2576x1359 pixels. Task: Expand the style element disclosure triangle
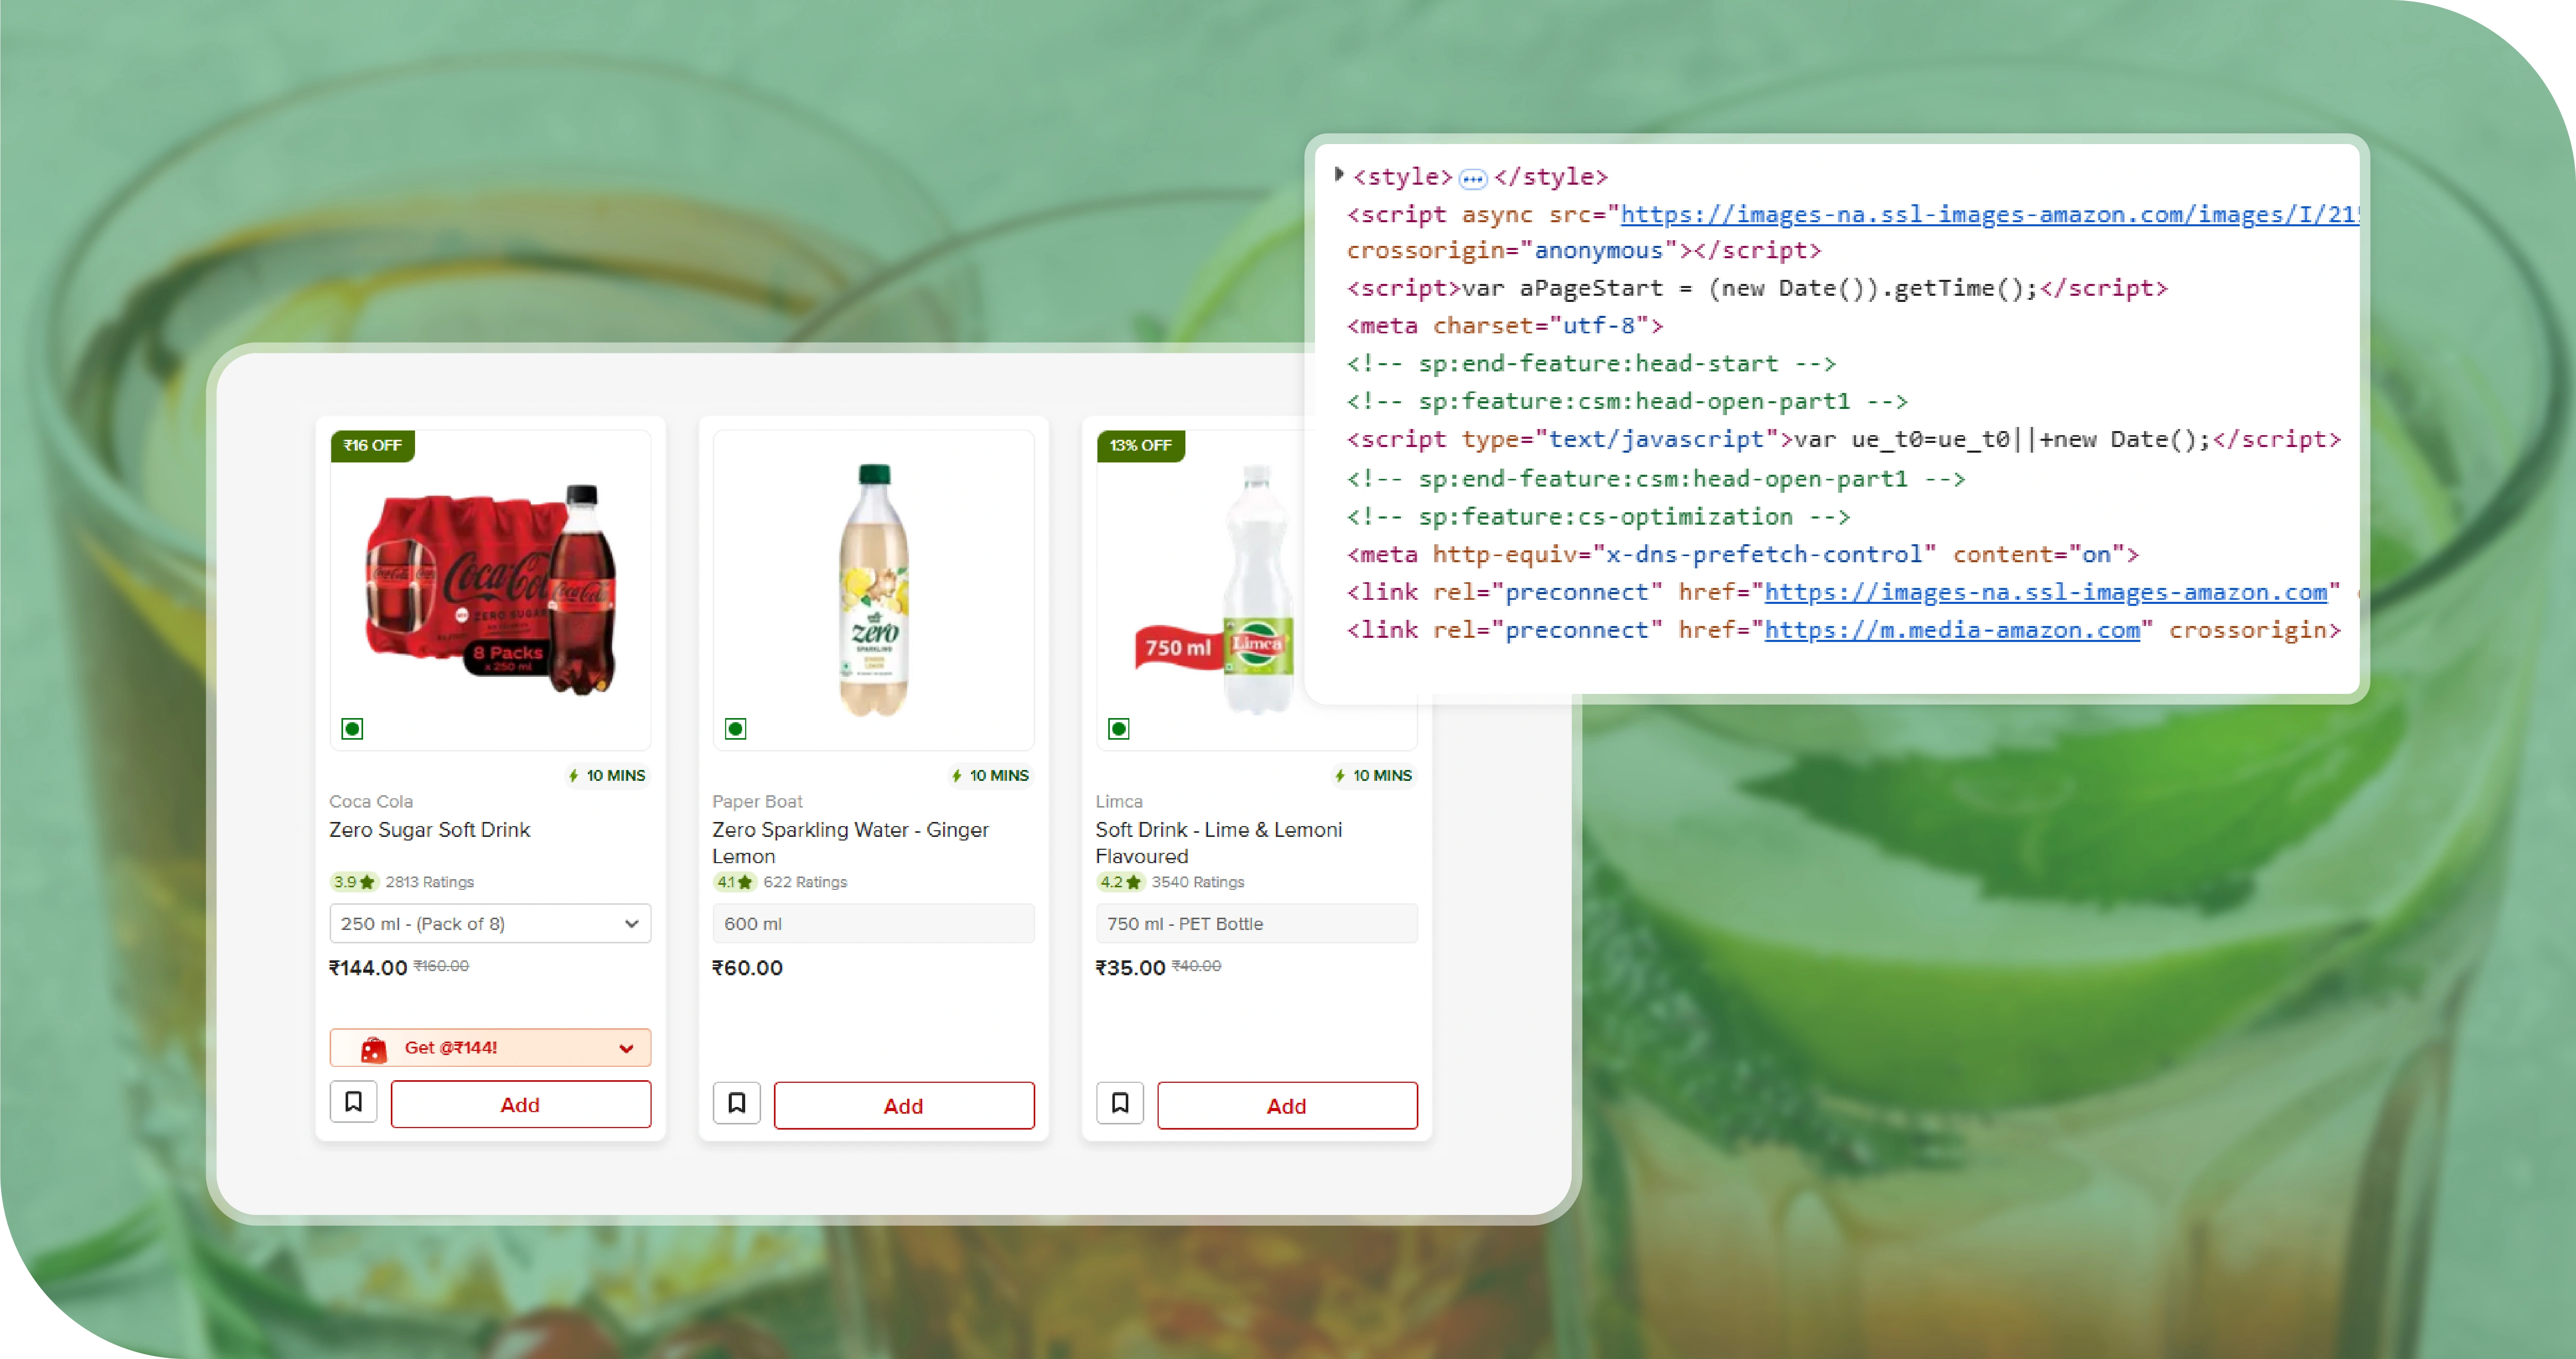(1339, 175)
